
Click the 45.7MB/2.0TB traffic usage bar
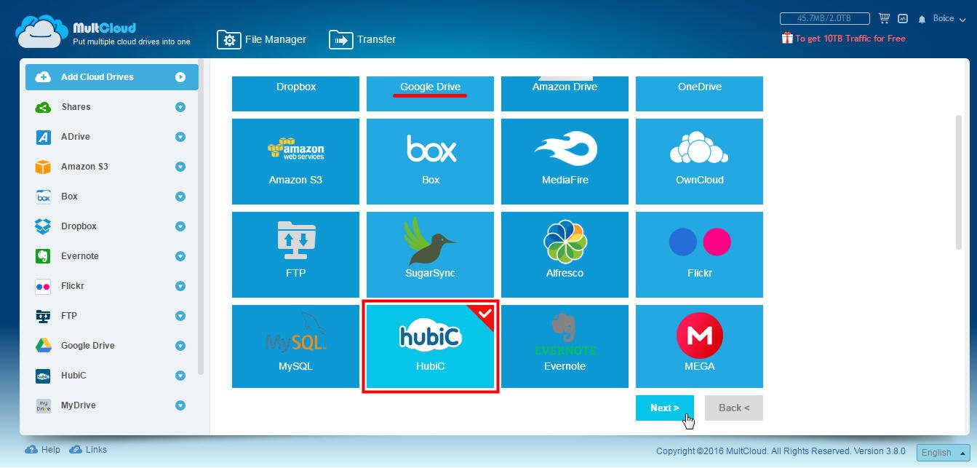click(825, 18)
